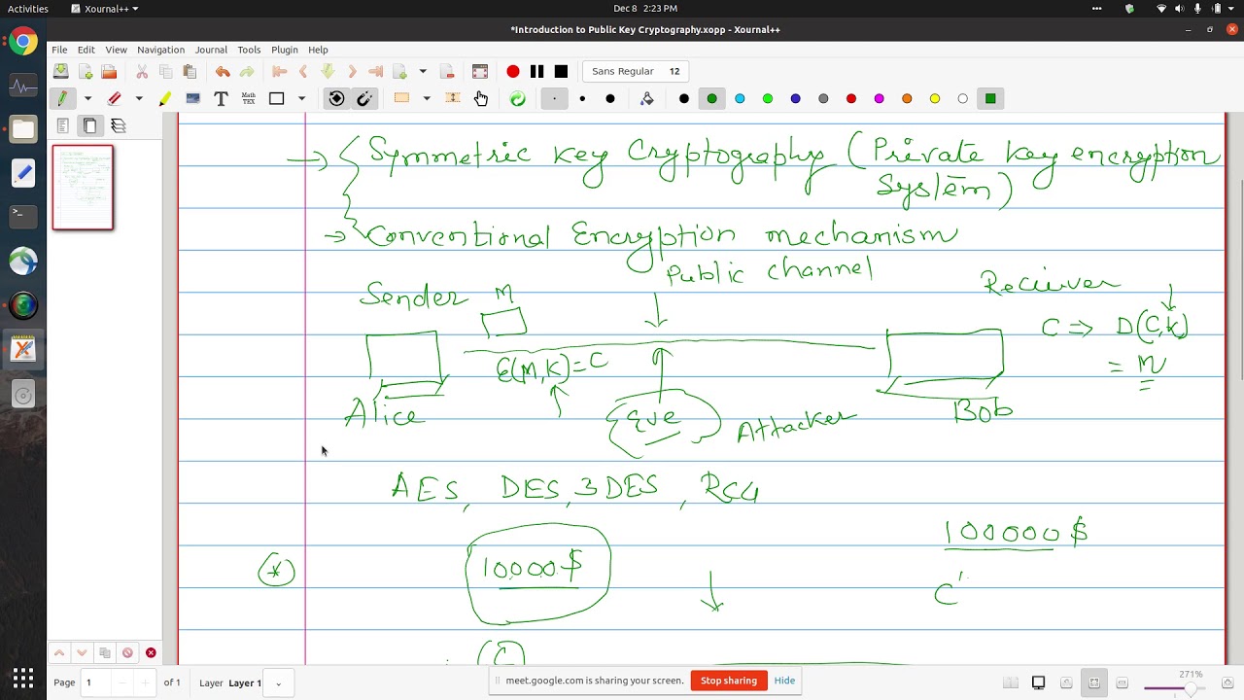Screen dimensions: 1244x700
Task: Choose the thick line thickness
Action: [x=610, y=98]
